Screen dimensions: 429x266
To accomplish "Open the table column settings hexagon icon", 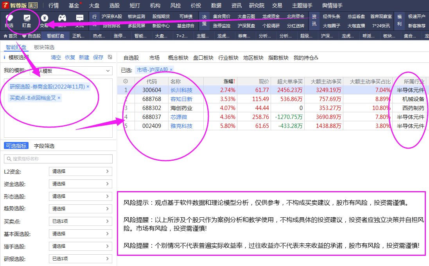I will (x=126, y=81).
